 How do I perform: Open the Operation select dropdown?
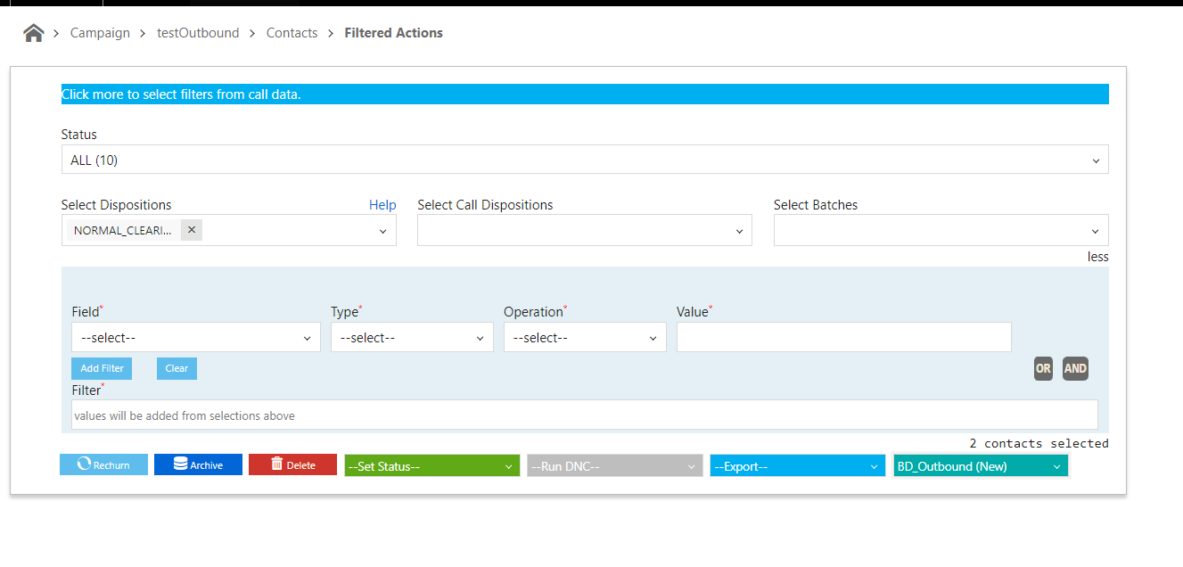click(x=584, y=338)
